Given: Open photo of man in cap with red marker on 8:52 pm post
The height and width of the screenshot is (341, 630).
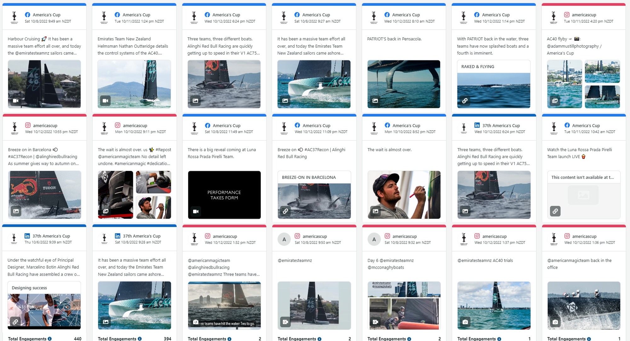Looking at the screenshot, I should pos(404,195).
